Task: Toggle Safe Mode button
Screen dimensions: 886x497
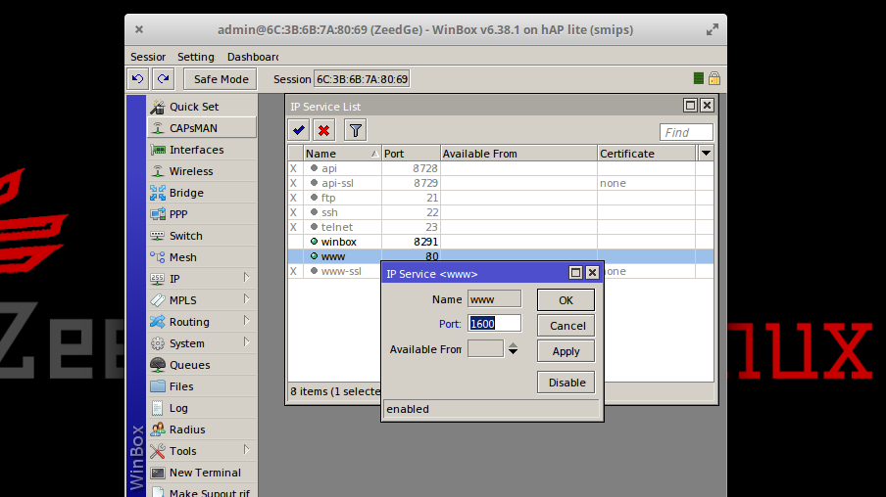Action: pos(221,79)
